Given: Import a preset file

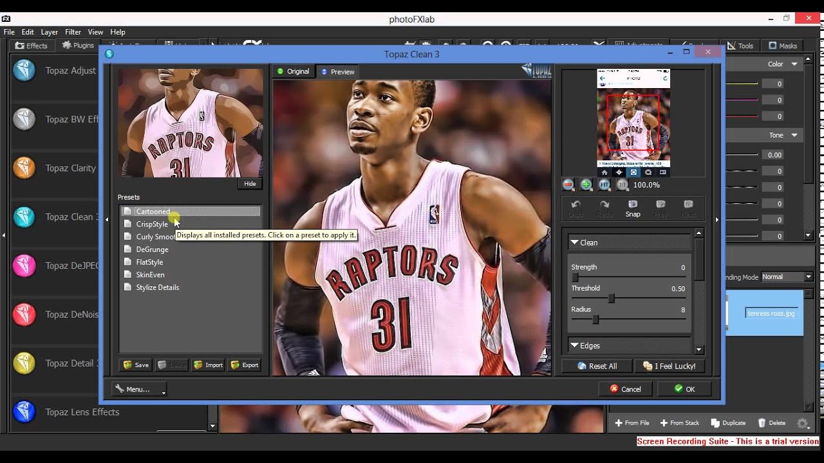Looking at the screenshot, I should click(x=209, y=365).
